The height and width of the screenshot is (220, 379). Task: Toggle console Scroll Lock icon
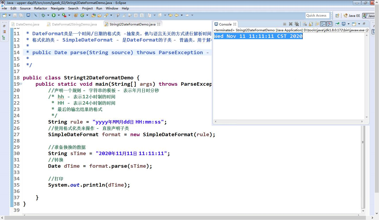tap(311, 24)
